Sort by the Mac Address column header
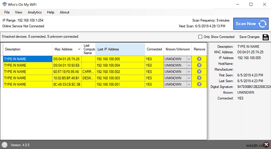Viewport: 271px width, 149px height. pos(63,49)
